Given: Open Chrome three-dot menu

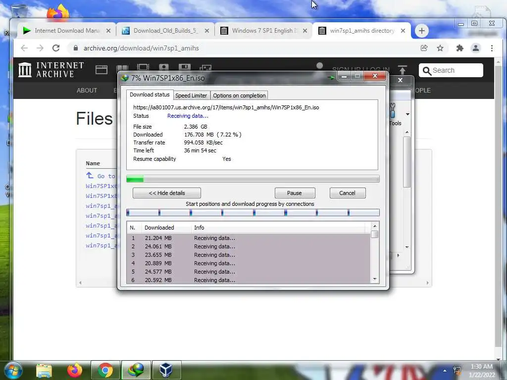Looking at the screenshot, I should [x=492, y=48].
